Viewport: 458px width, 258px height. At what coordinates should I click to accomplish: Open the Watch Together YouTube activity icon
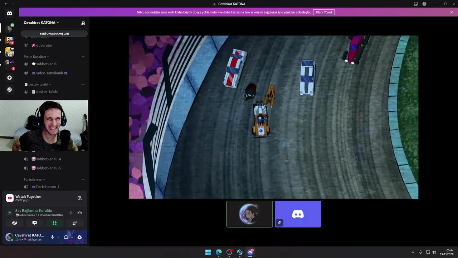tap(10, 198)
